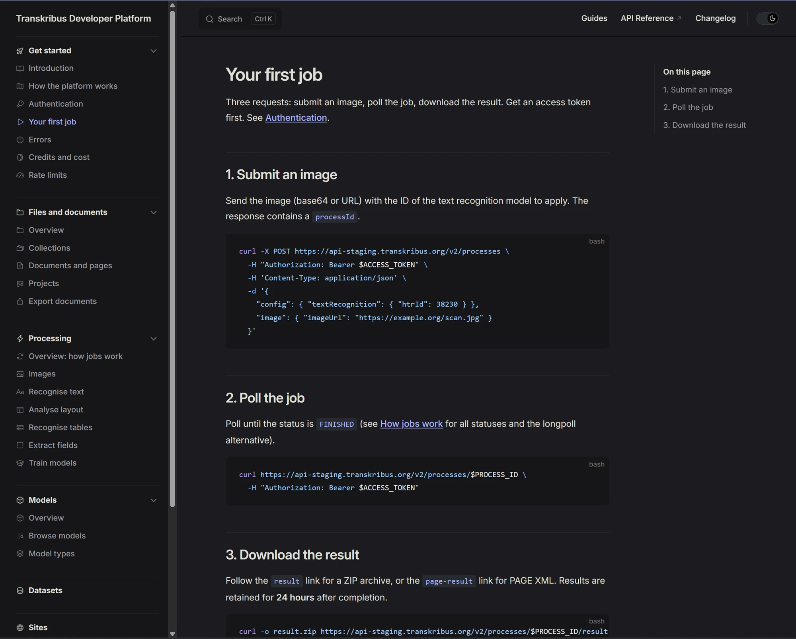
Task: Click the search field
Action: click(240, 19)
